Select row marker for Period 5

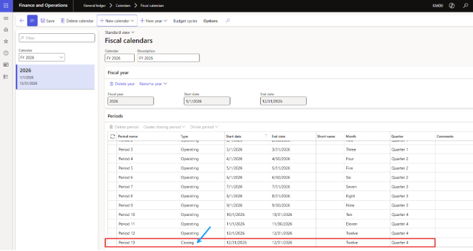[112, 168]
